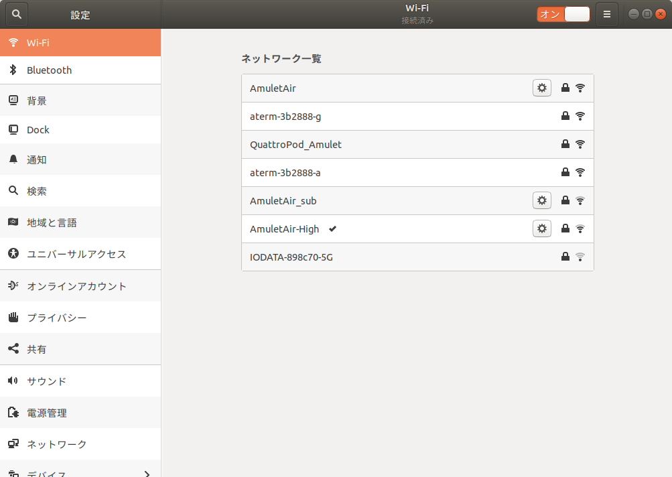Viewport: 672px width, 477px height.
Task: Open the 電源管理 (Power) panel
Action: click(x=80, y=413)
